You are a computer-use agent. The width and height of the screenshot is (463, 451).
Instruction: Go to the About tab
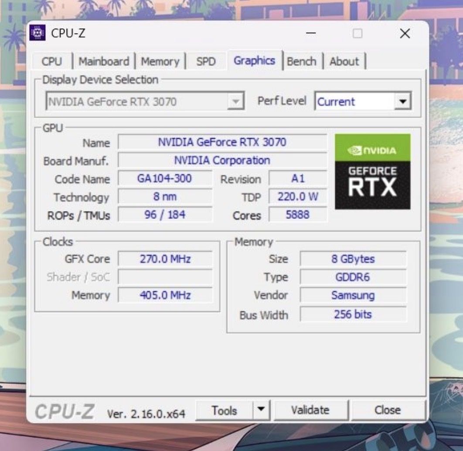click(344, 61)
